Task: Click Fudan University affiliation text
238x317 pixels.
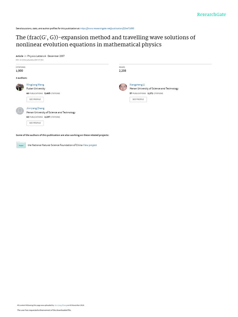Action: click(x=36, y=89)
